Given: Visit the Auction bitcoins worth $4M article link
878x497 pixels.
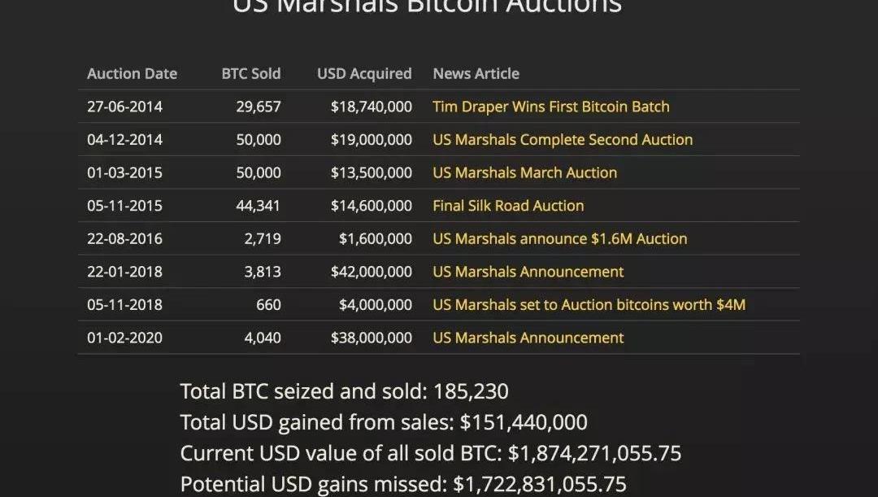Looking at the screenshot, I should pyautogui.click(x=589, y=305).
